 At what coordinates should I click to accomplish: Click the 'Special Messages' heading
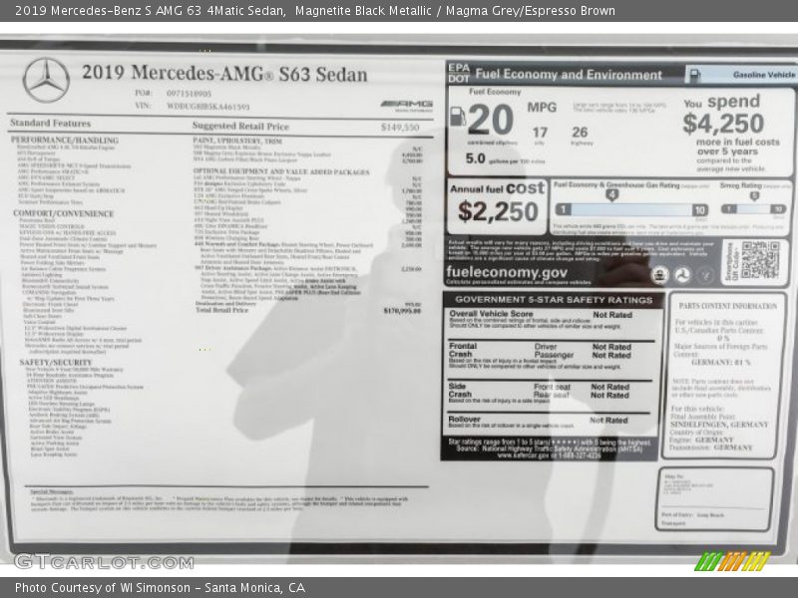click(52, 491)
